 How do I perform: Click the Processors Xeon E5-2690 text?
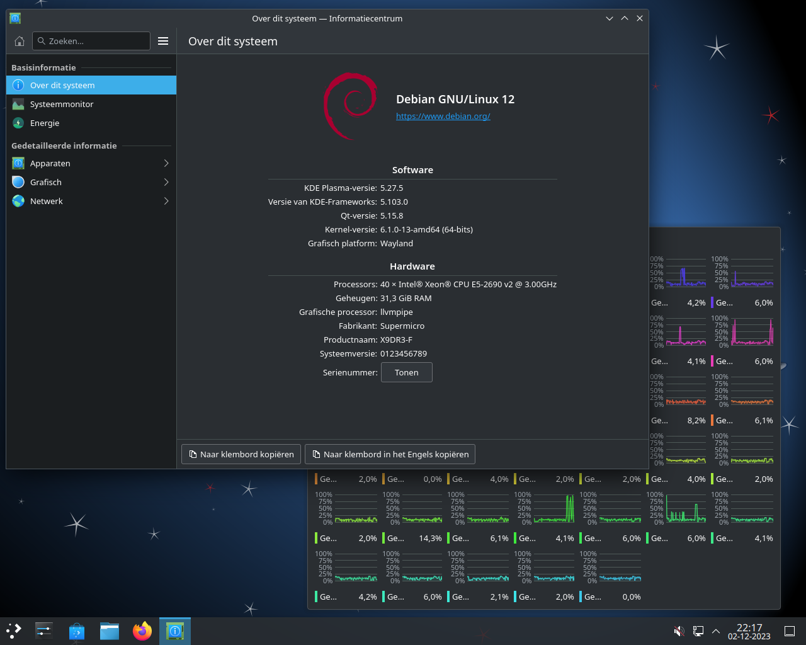(x=468, y=284)
